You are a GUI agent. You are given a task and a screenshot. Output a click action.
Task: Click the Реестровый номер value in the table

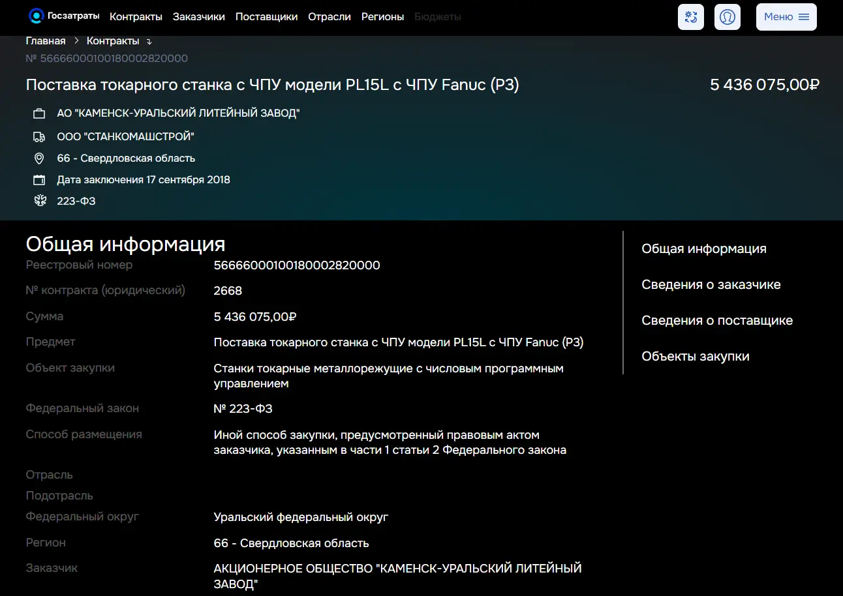pyautogui.click(x=297, y=265)
